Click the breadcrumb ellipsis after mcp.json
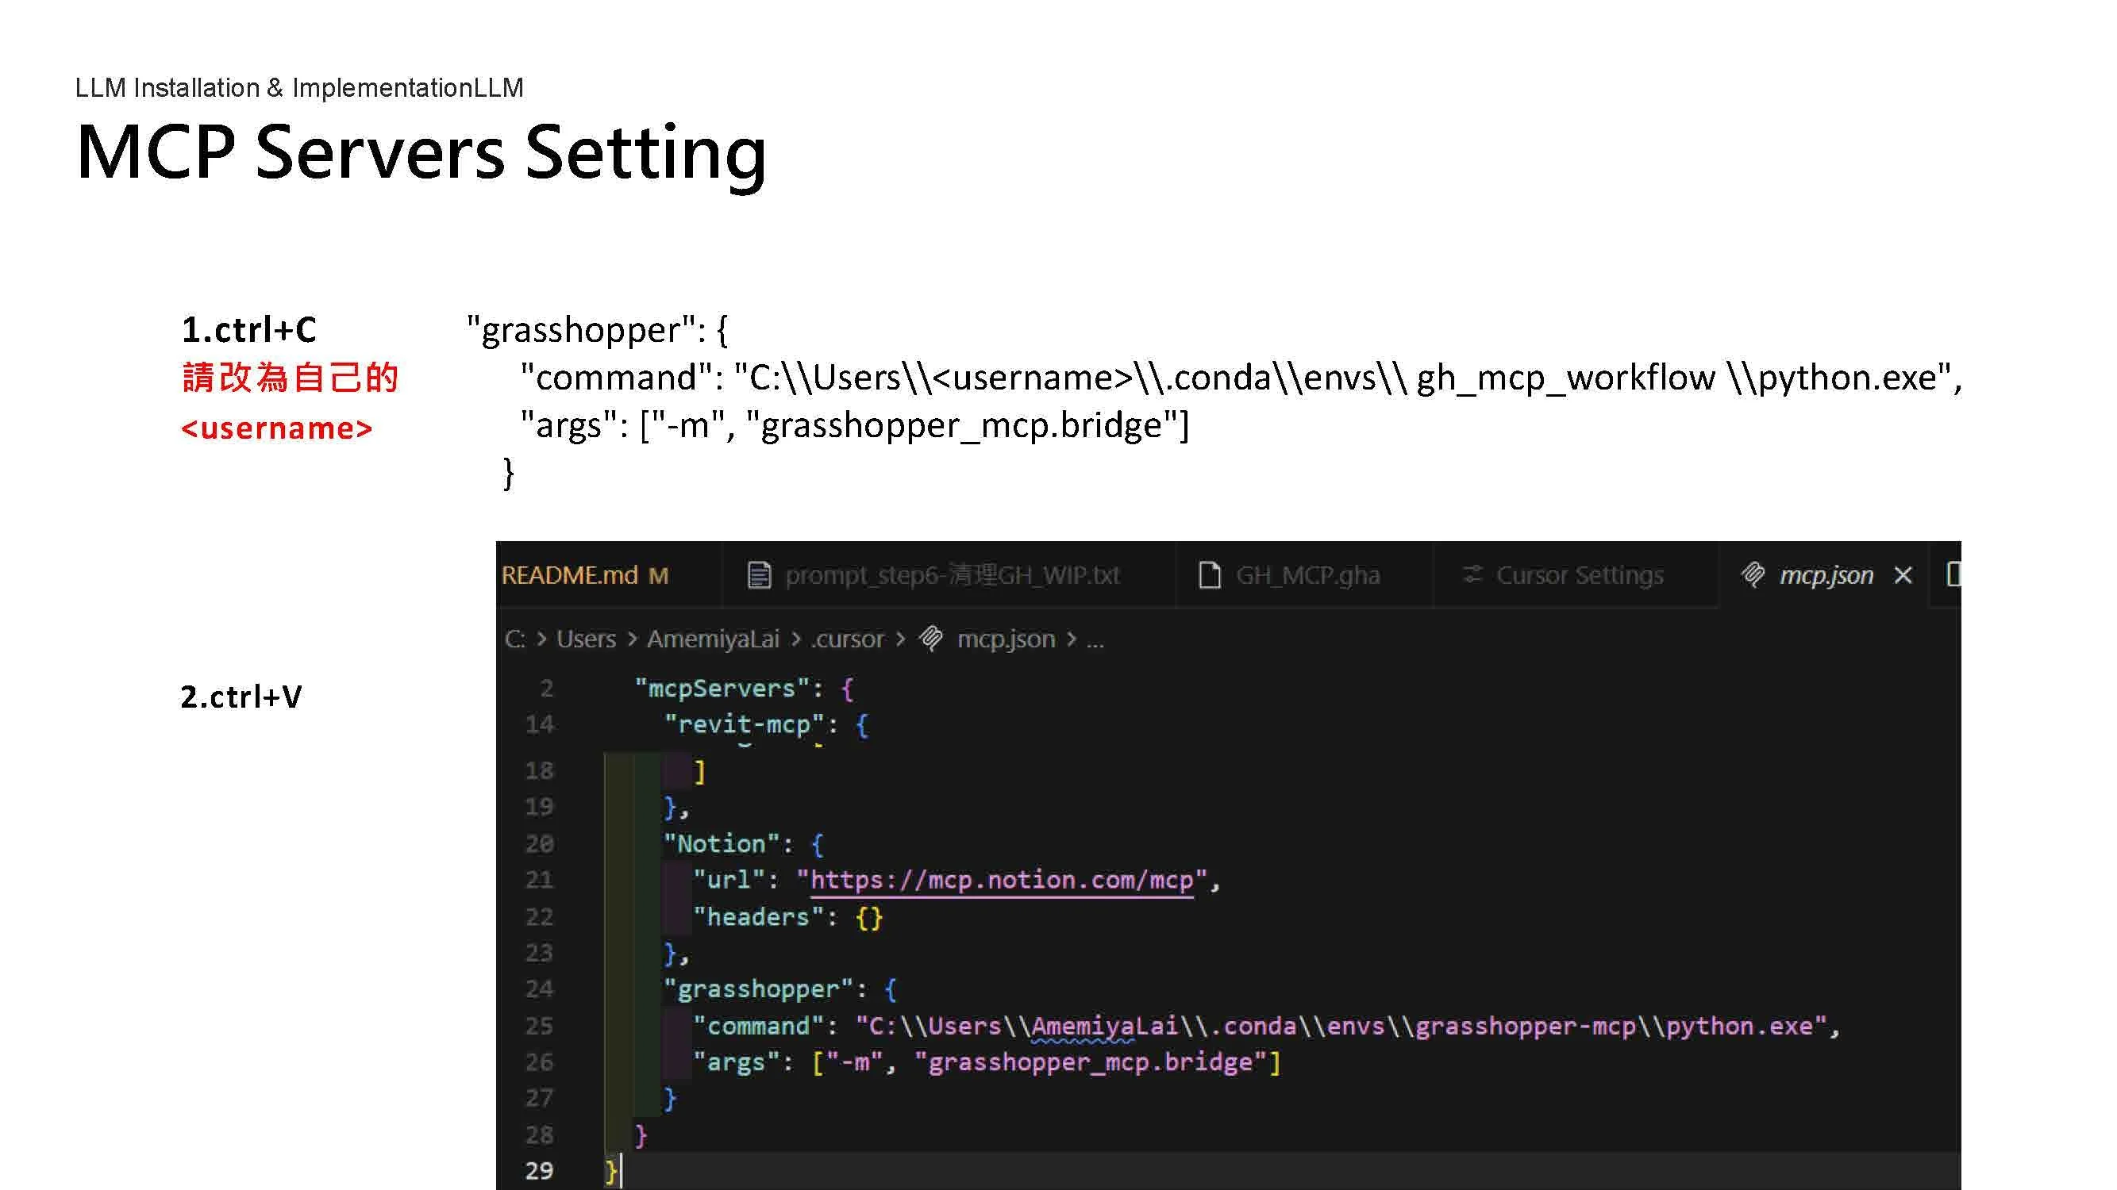Screen dimensions: 2117x1190 click(x=1095, y=639)
